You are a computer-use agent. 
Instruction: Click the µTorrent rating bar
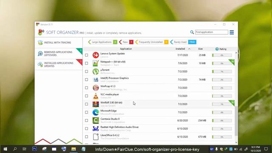222,71
